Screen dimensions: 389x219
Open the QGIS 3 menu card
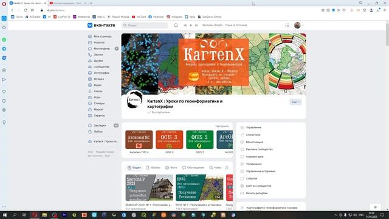click(170, 139)
